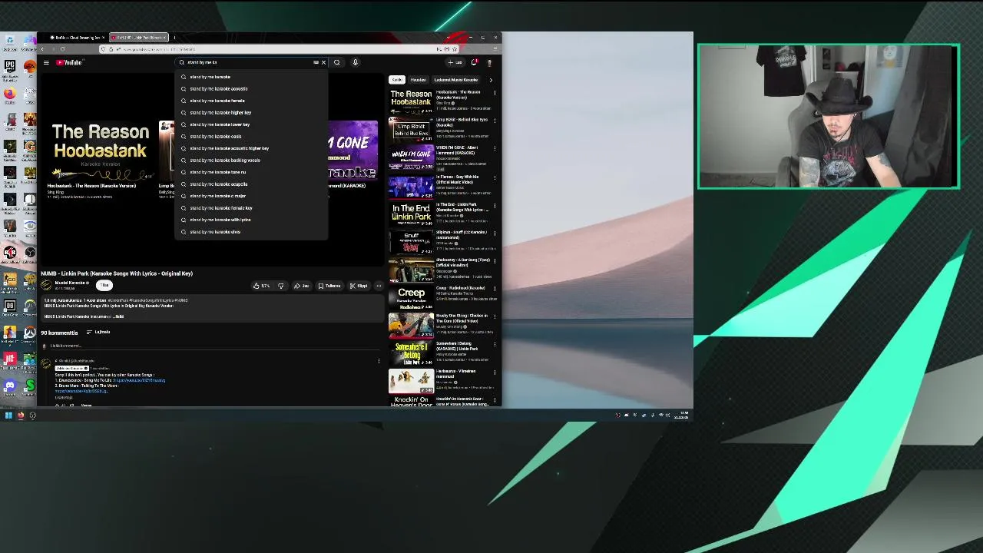Show more filter chips with right arrow
983x553 pixels.
coord(491,80)
